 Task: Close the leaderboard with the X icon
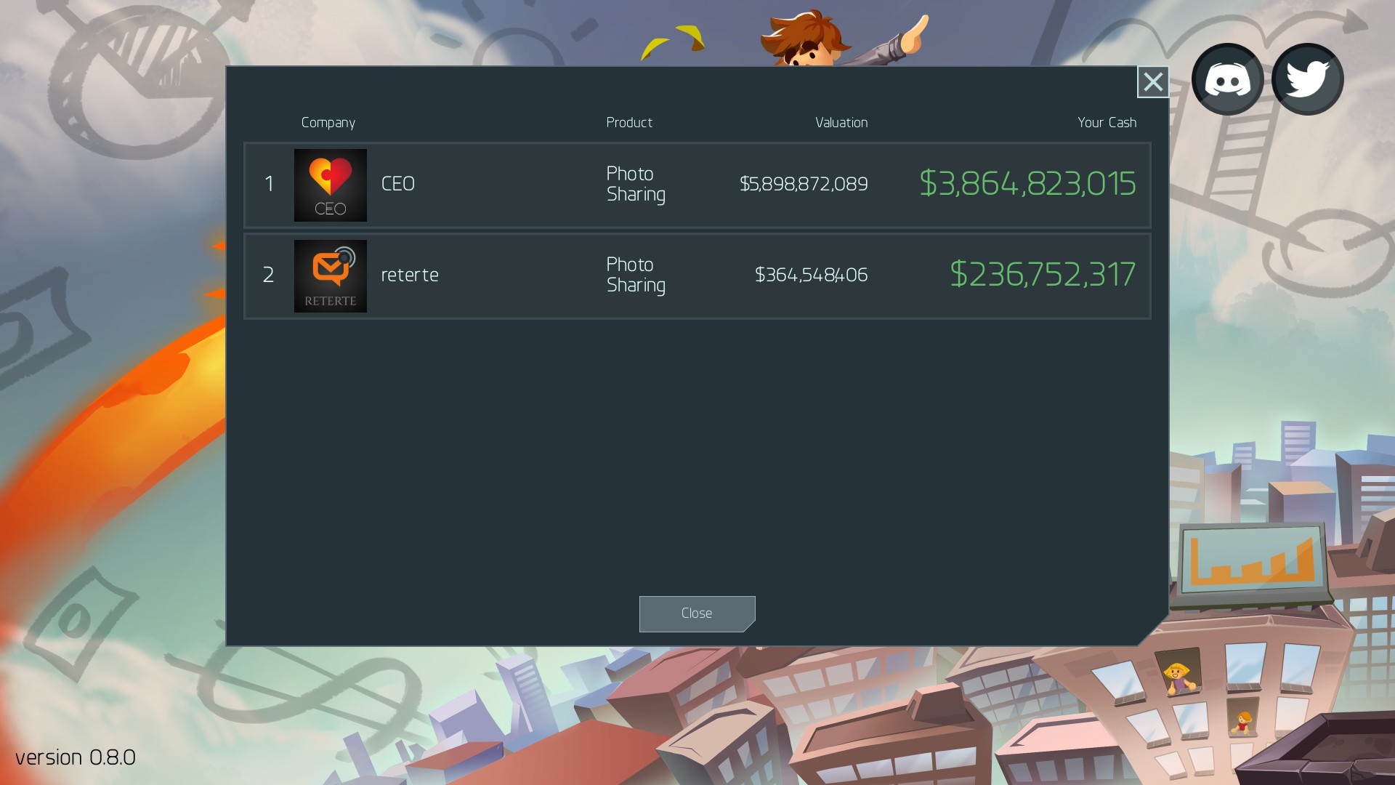1153,82
